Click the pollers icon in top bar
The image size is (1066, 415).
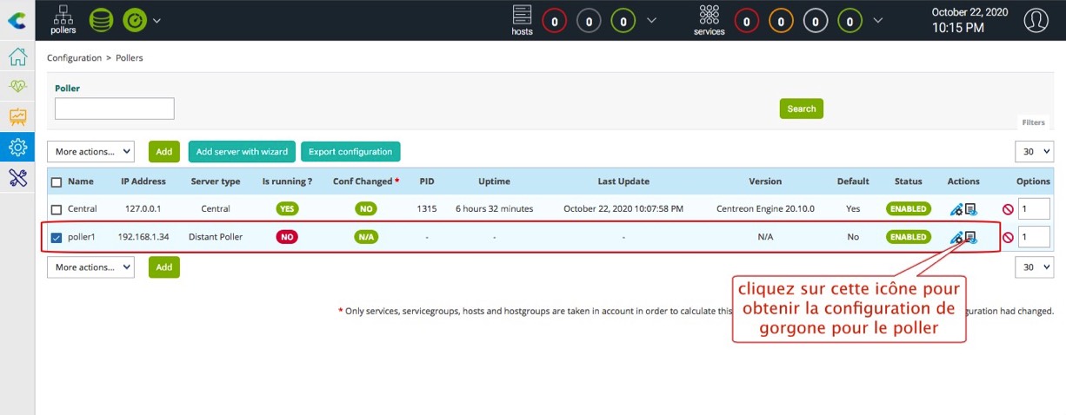point(63,19)
